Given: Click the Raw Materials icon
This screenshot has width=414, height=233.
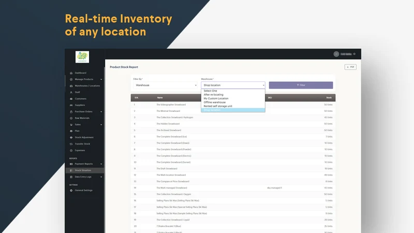Looking at the screenshot, I should tap(71, 118).
